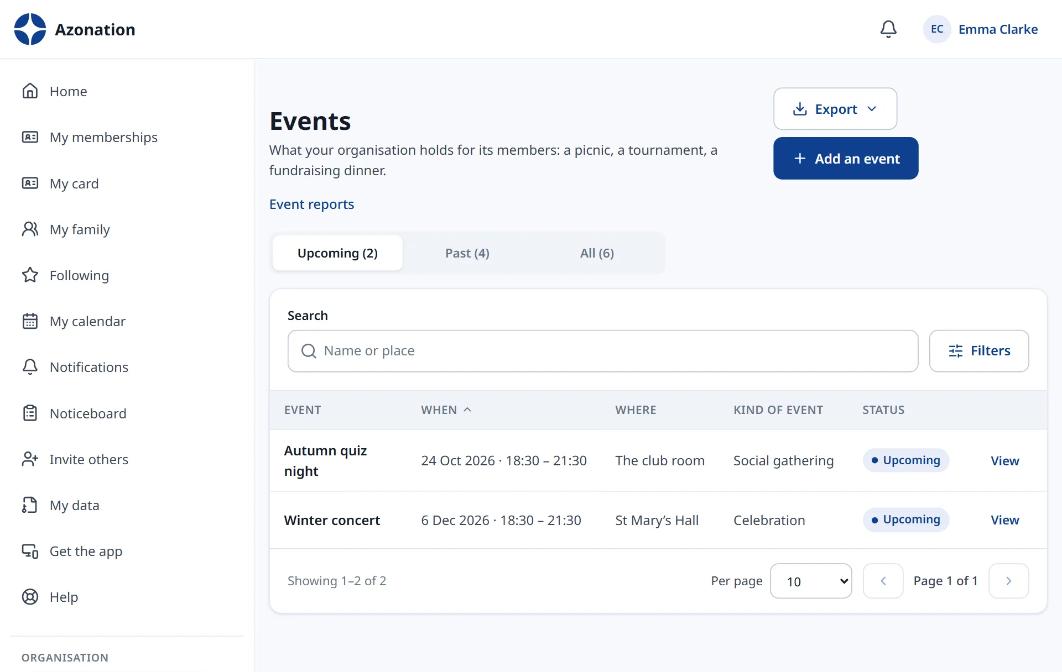Open the Filters button

979,351
